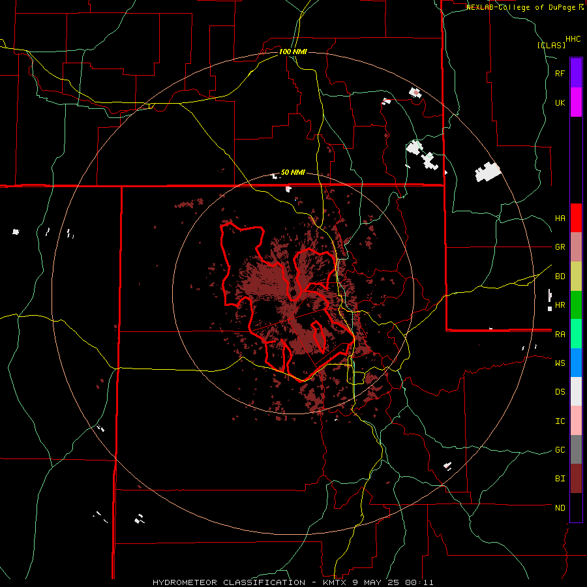Viewport: 587px width, 587px height.
Task: Click the ND legend label
Action: coord(560,508)
